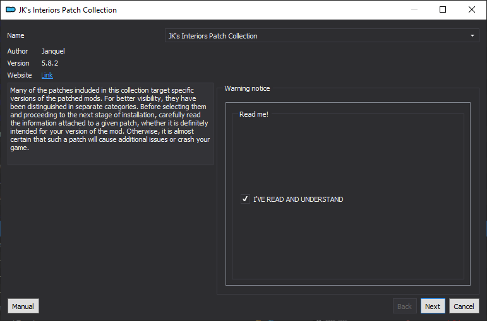Click the version number 5.8.2
The height and width of the screenshot is (321, 487).
(x=50, y=63)
